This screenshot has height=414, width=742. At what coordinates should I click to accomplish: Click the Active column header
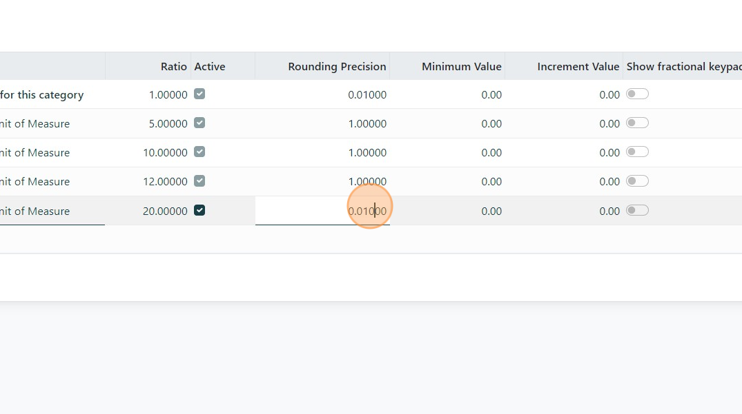point(210,67)
